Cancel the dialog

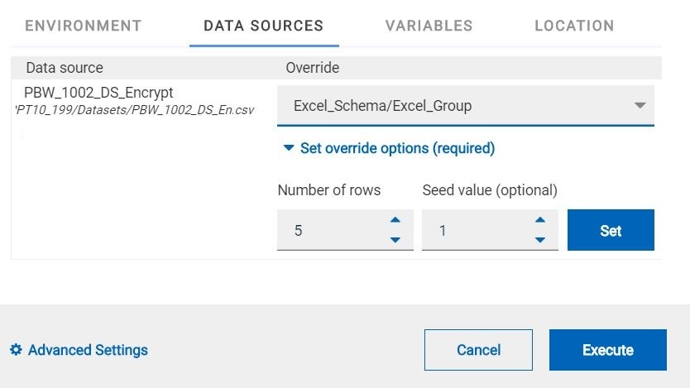tap(478, 350)
